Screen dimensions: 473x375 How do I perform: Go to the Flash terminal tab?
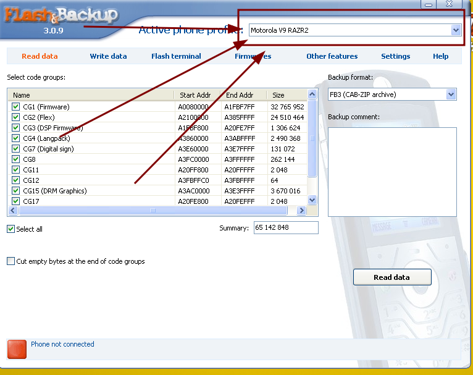click(x=176, y=56)
